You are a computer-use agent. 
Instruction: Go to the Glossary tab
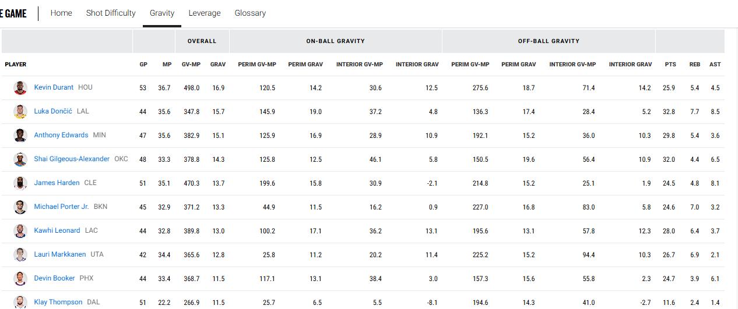pos(250,13)
